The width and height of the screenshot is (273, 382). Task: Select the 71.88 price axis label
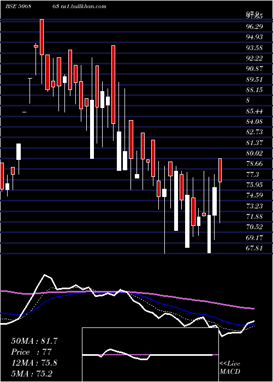coord(254,217)
